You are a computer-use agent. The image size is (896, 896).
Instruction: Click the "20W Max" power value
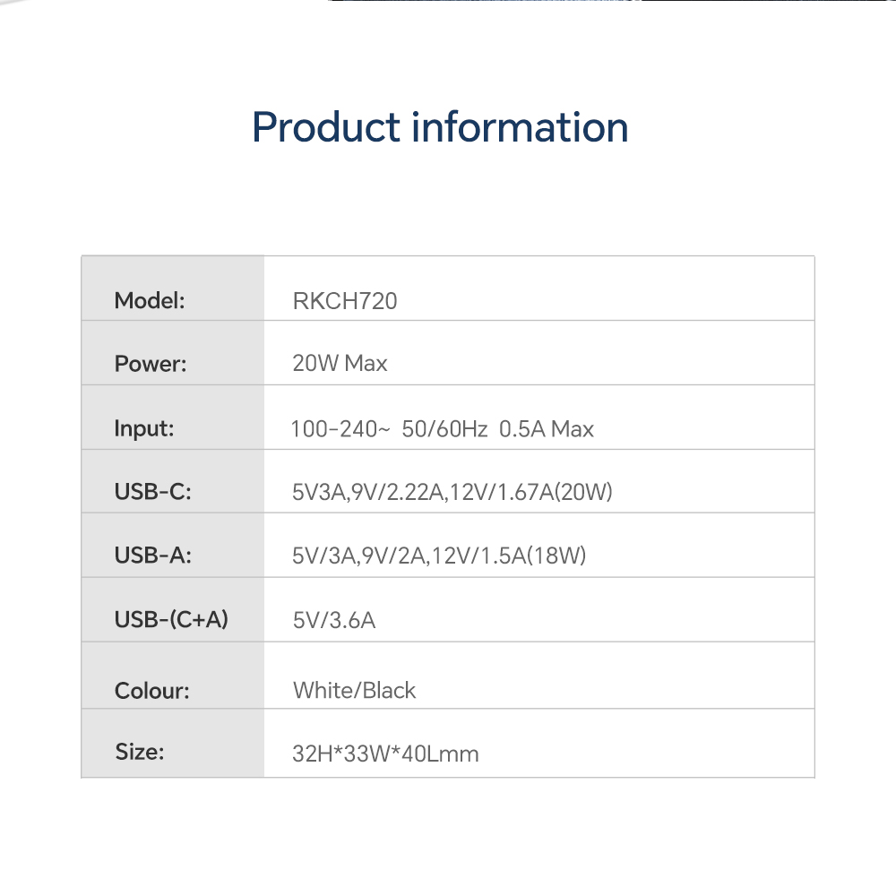340,364
